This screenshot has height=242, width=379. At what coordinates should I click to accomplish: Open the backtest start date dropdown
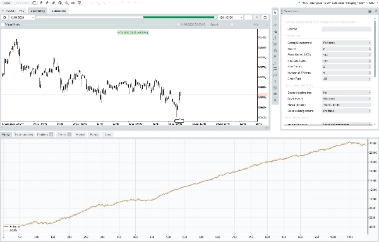tap(21, 18)
